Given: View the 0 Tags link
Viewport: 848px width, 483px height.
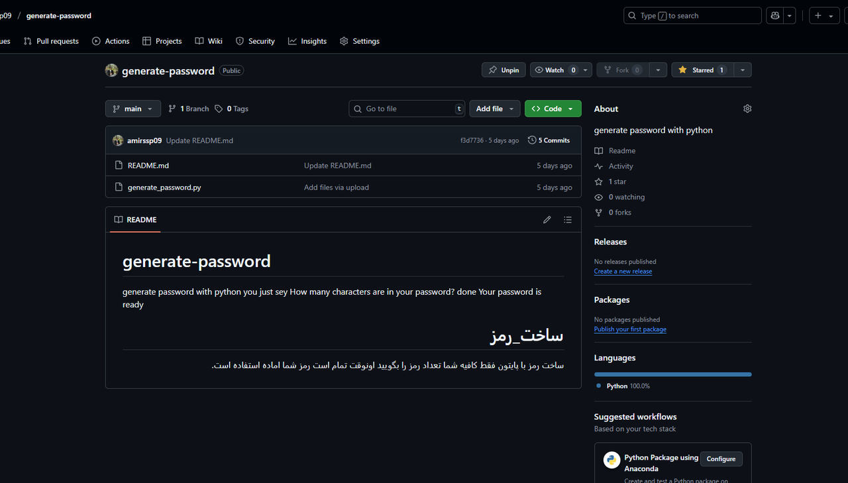Looking at the screenshot, I should pyautogui.click(x=232, y=109).
